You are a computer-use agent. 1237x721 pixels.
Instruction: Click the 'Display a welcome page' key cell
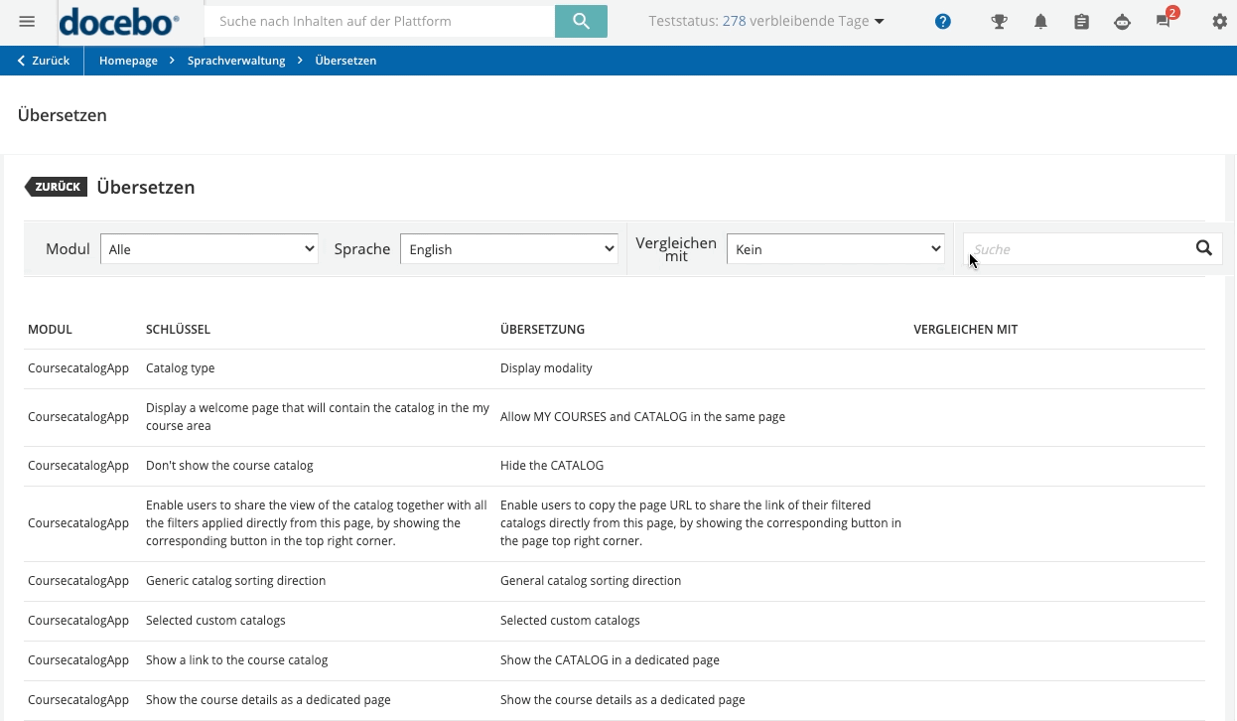318,417
